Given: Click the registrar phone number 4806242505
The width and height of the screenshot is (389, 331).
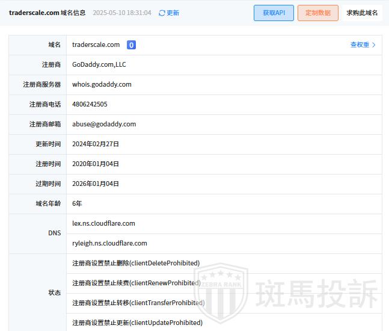Looking at the screenshot, I should tap(90, 104).
